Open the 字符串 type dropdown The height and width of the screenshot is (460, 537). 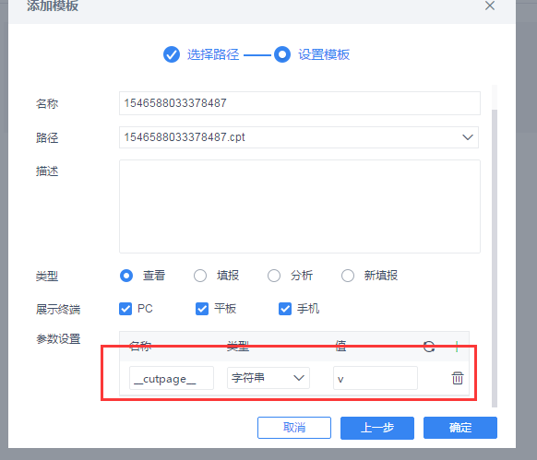[268, 378]
